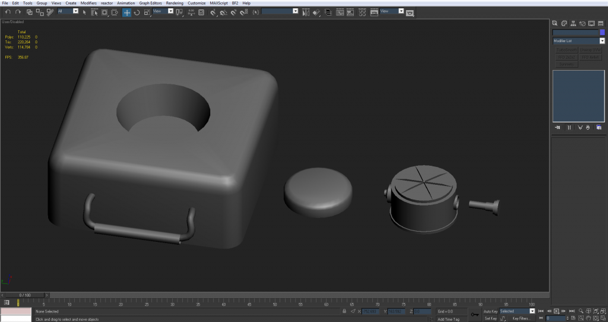Toggle Set Key mode

(490, 318)
